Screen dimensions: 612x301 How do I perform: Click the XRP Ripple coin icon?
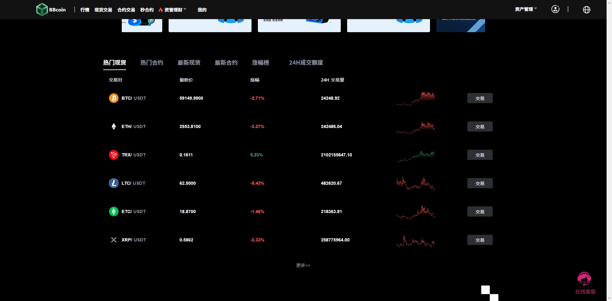click(114, 240)
